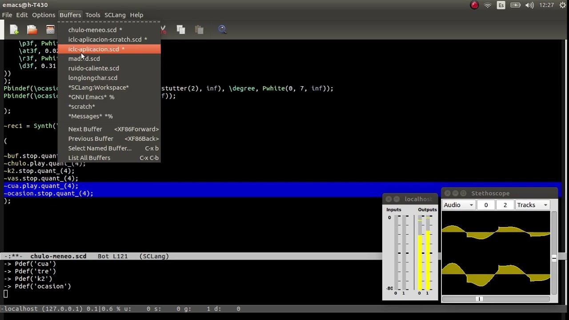The height and width of the screenshot is (320, 569).
Task: Click the Open File folder icon
Action: click(x=32, y=30)
